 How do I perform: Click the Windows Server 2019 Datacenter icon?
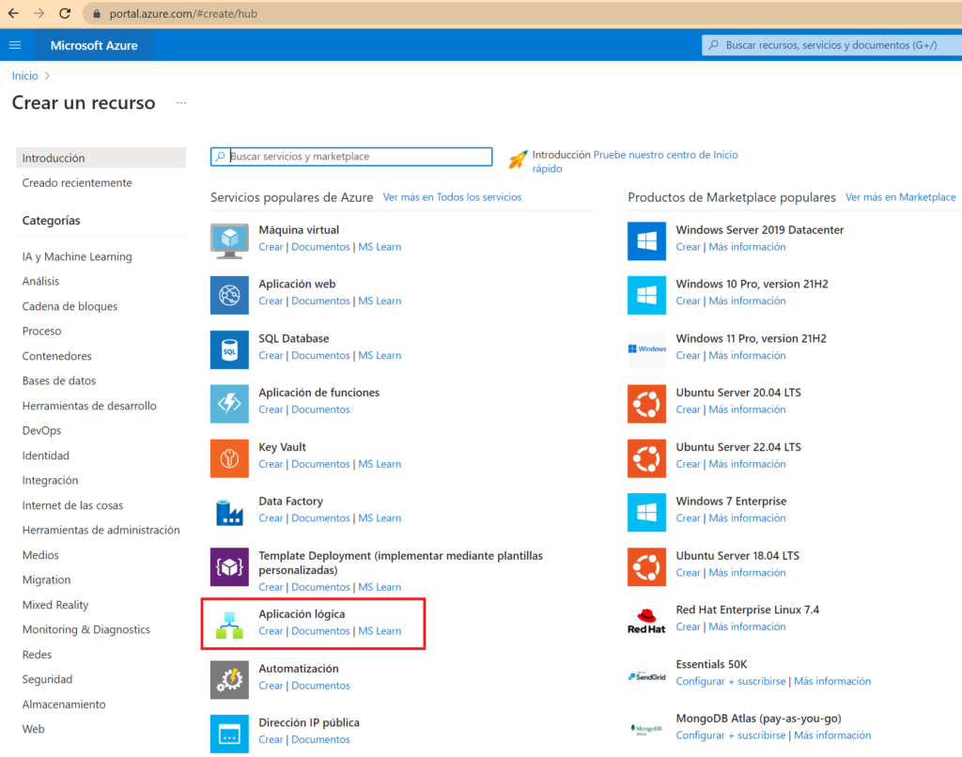[x=646, y=241]
